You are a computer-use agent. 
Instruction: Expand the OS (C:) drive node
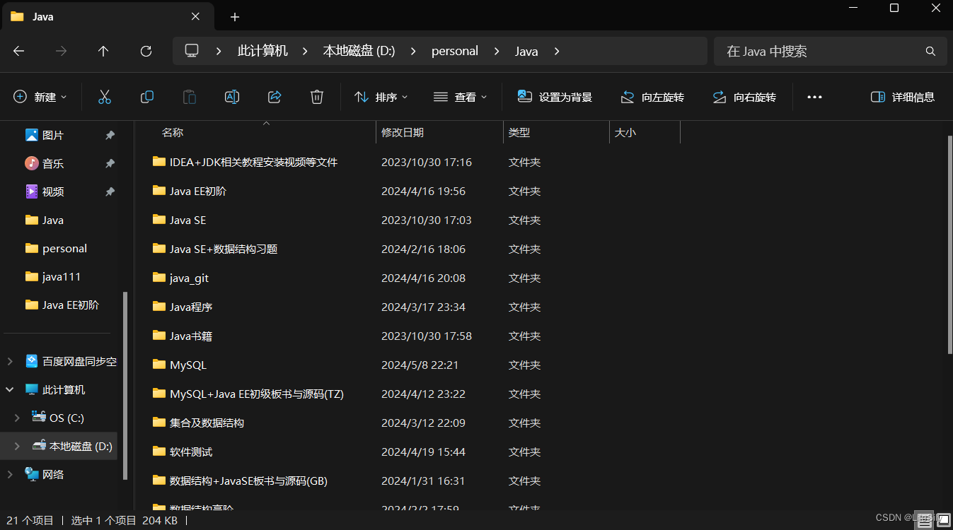pos(17,418)
